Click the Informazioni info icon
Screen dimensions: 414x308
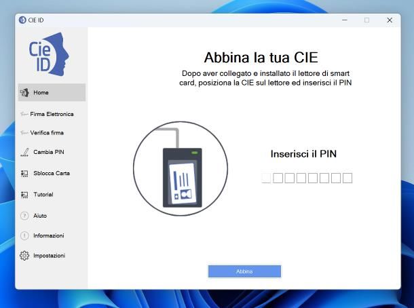24,235
